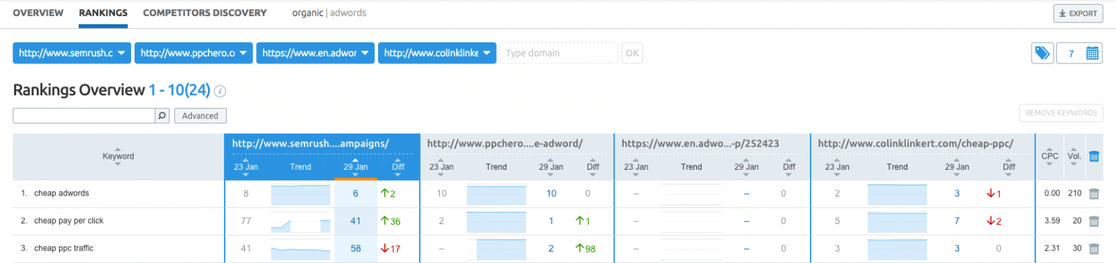Switch to adwords view

348,13
